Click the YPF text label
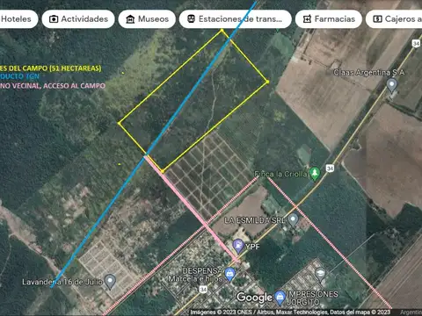 (252, 247)
